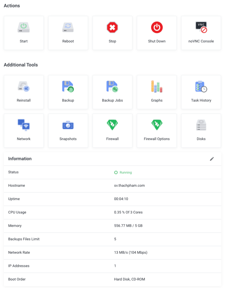Click the Boot Order value text
The image size is (228, 288).
(129, 279)
